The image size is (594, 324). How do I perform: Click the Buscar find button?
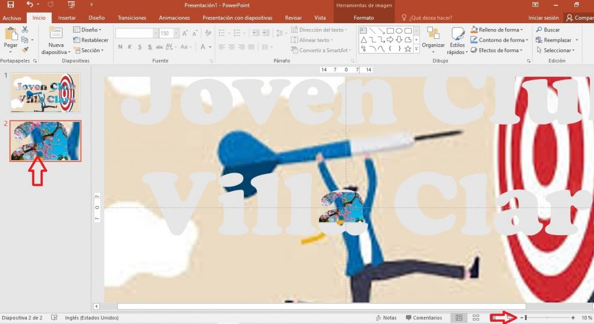pos(548,30)
